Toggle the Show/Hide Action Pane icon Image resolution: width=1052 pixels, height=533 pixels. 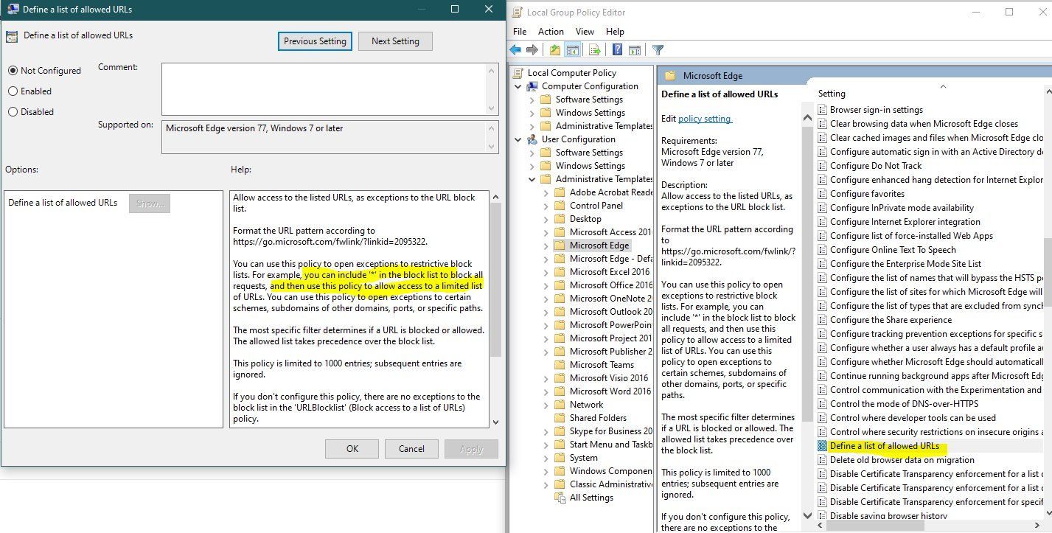(634, 50)
